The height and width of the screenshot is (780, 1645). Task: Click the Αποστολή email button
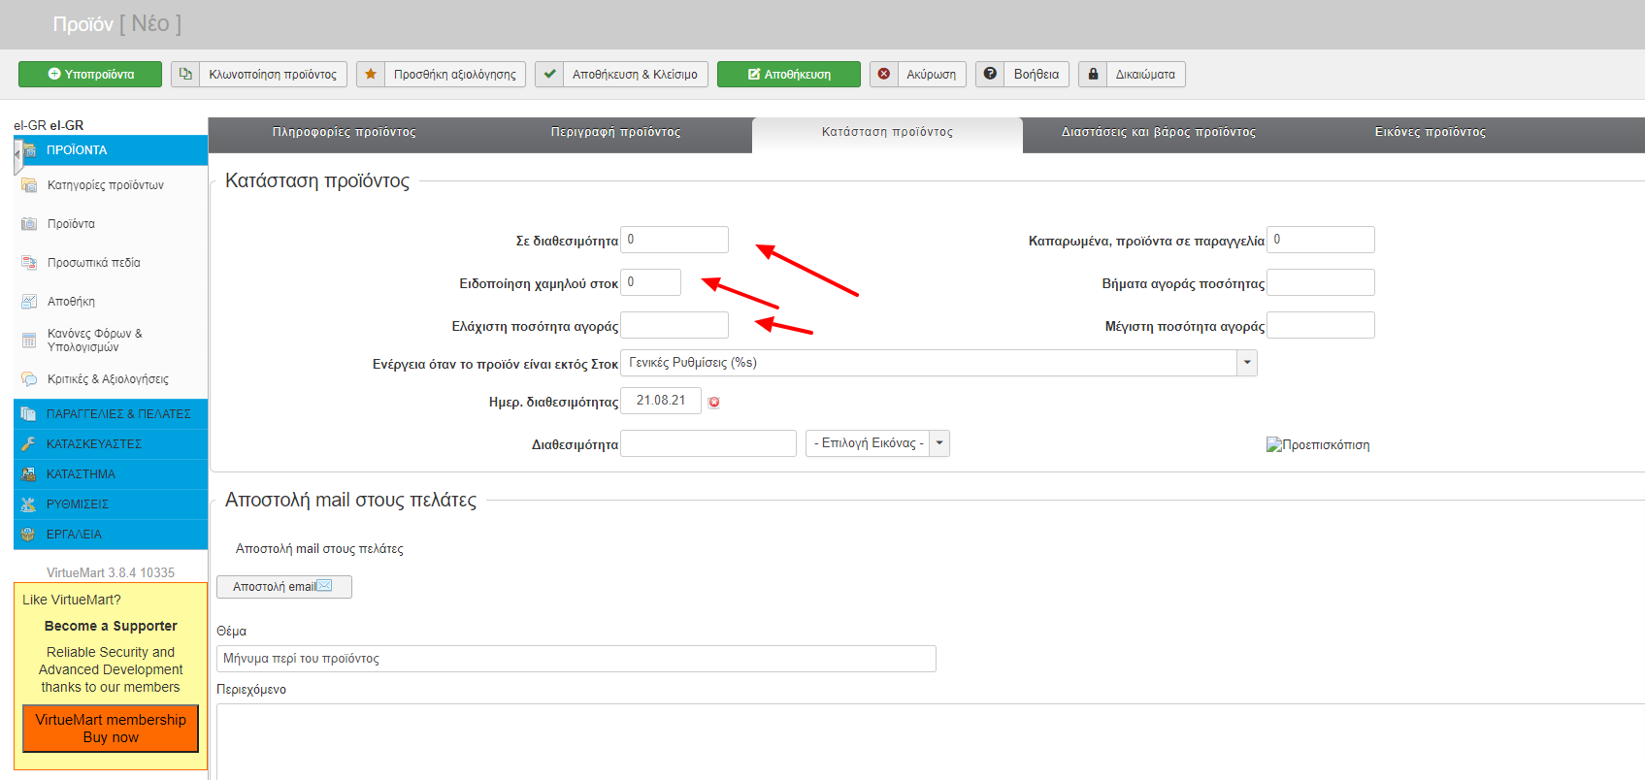[284, 587]
